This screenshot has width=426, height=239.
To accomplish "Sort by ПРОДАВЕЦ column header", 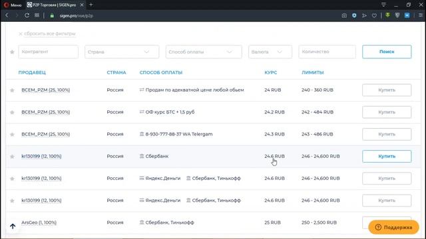I will click(x=32, y=72).
